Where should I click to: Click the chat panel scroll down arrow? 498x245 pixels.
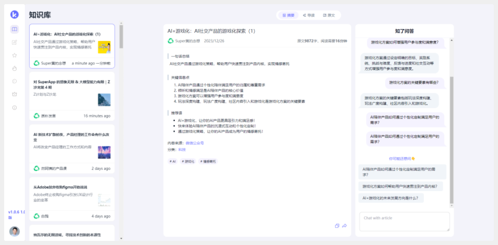click(452, 206)
